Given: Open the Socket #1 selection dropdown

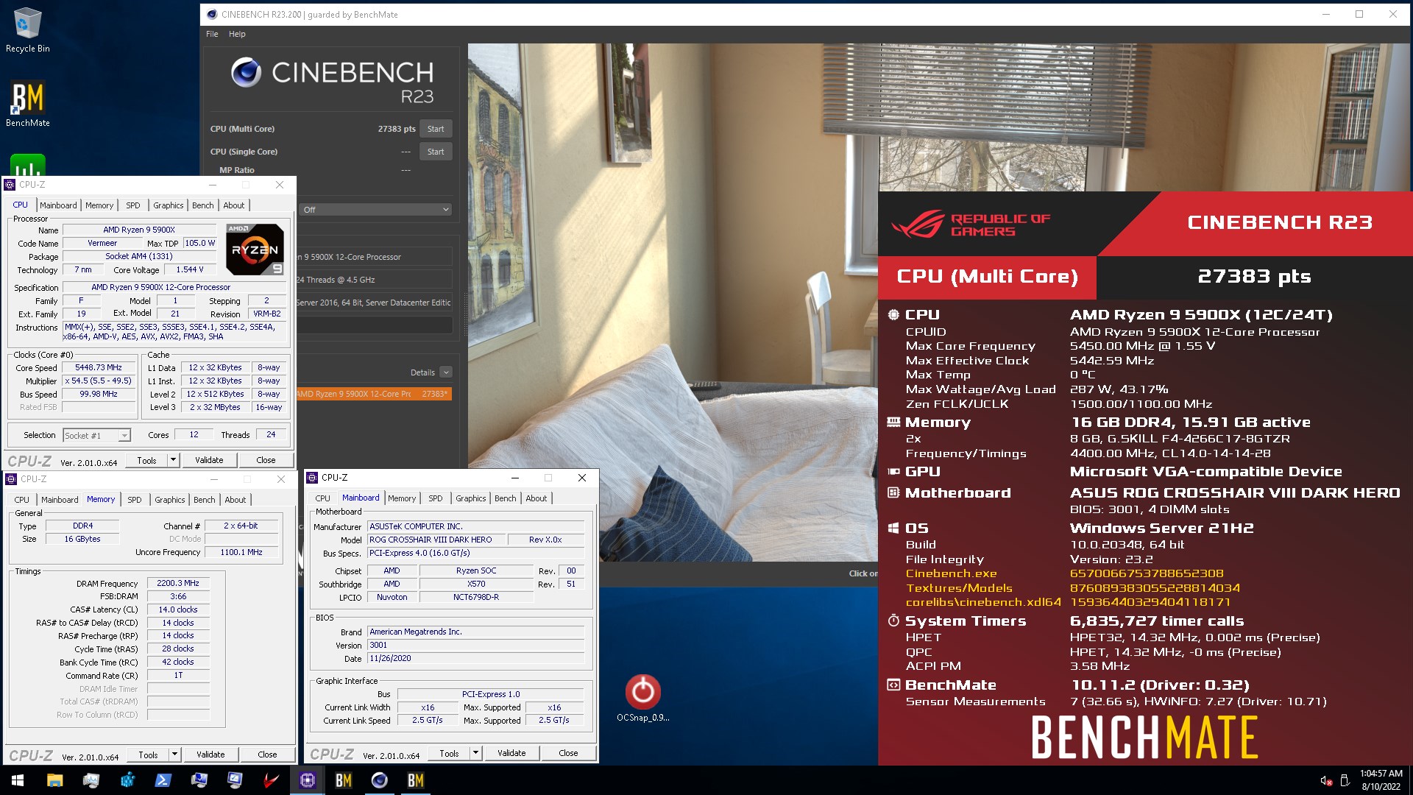Looking at the screenshot, I should coord(96,436).
